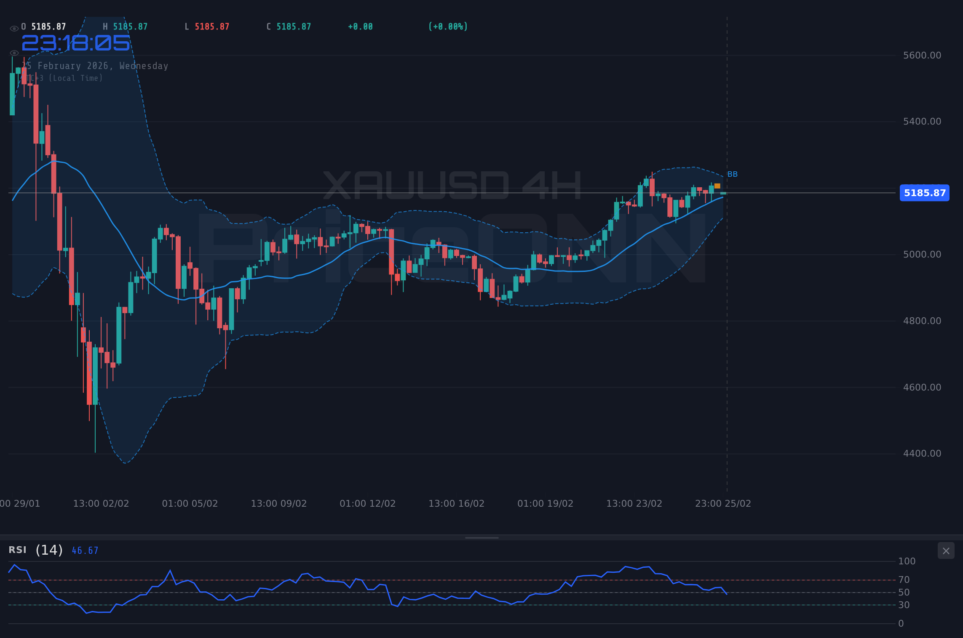This screenshot has height=638, width=963.
Task: Click the Low price value shown in red
Action: [x=211, y=26]
